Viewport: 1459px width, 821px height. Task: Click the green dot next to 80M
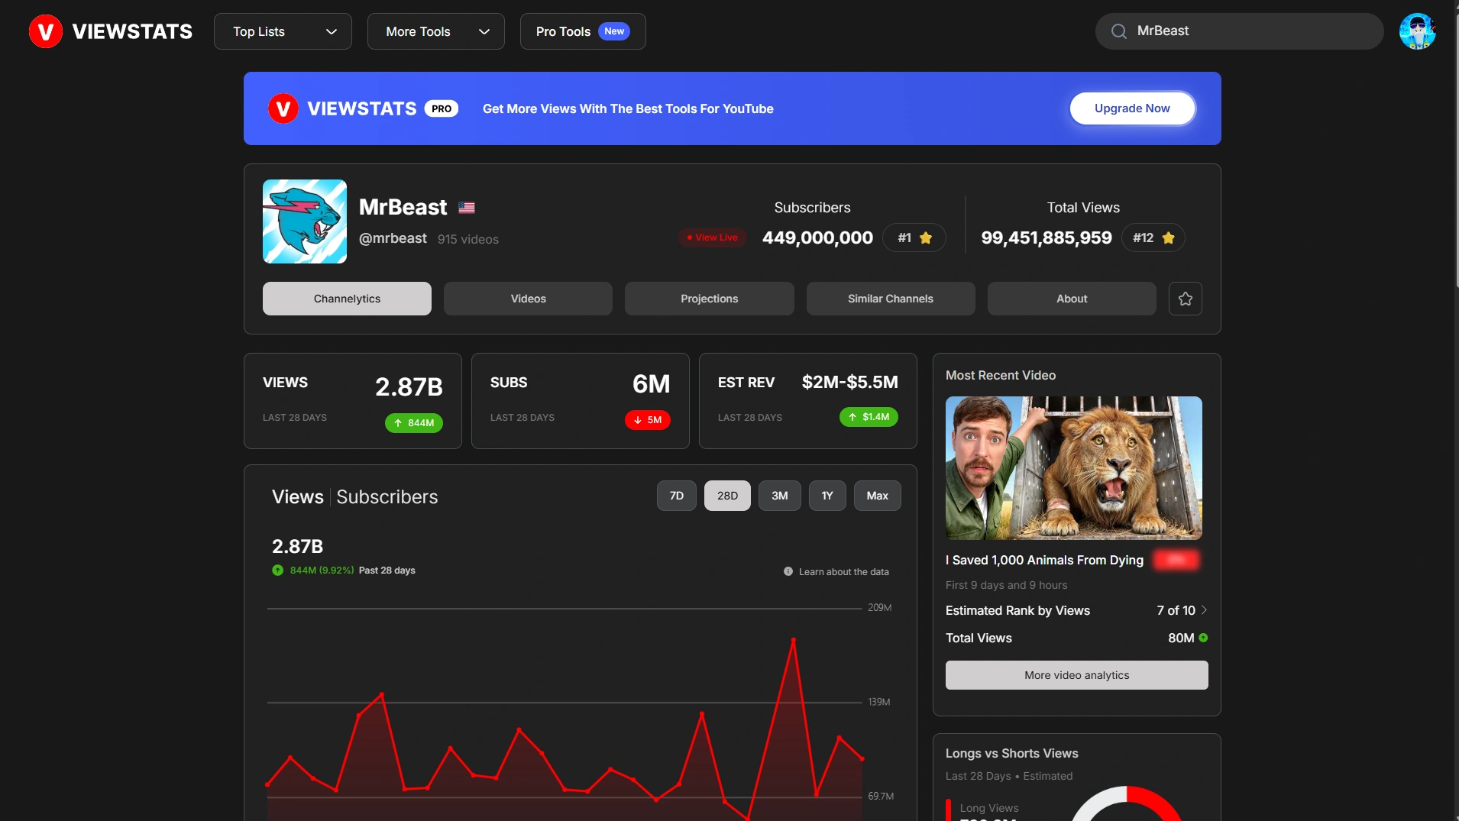click(1204, 638)
